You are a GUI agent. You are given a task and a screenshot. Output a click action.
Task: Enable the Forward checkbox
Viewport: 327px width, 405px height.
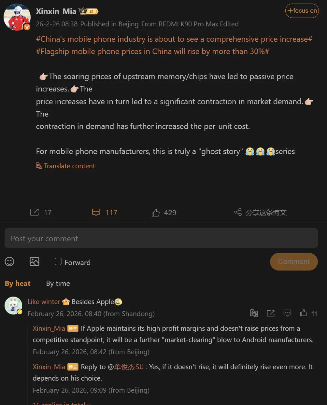tap(58, 262)
